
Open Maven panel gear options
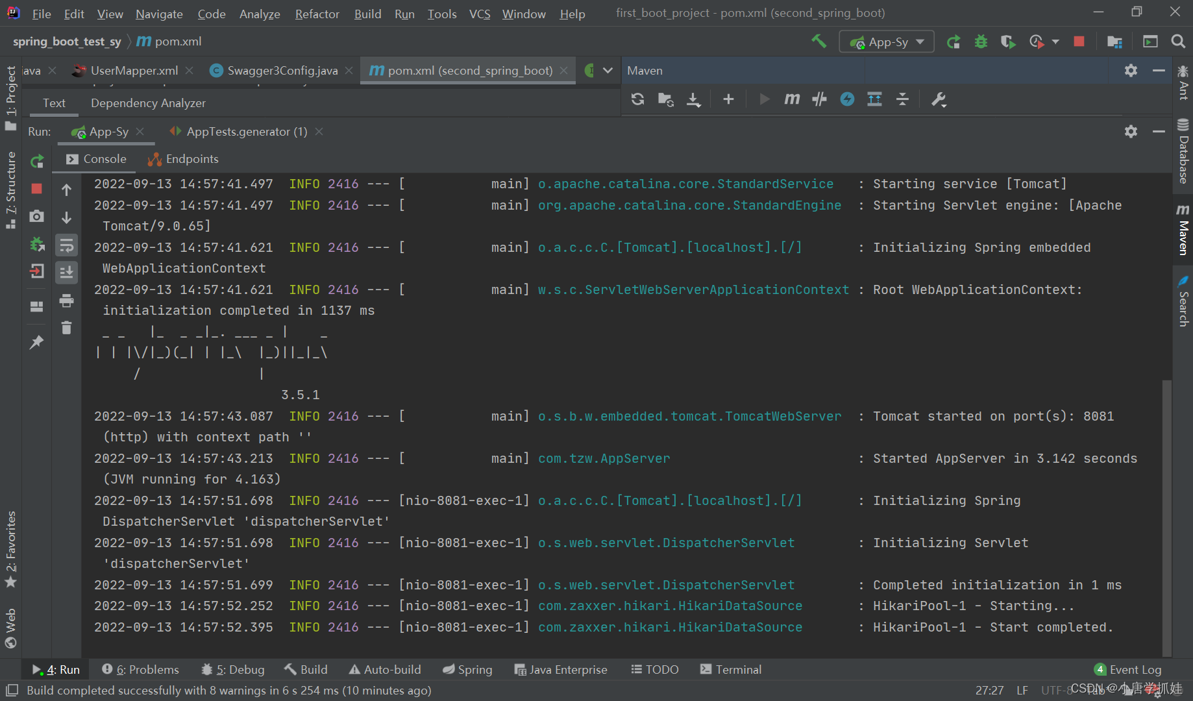[1131, 70]
